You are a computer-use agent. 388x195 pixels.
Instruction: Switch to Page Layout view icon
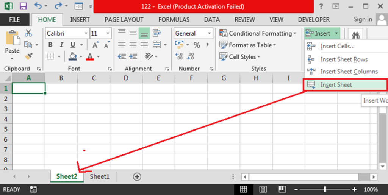point(263,189)
